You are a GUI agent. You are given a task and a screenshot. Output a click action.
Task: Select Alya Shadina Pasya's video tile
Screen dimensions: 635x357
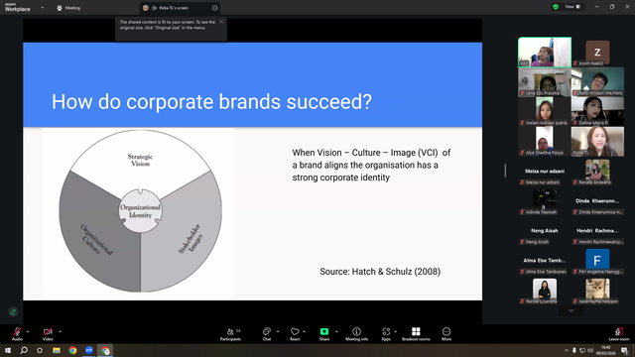[x=545, y=141]
